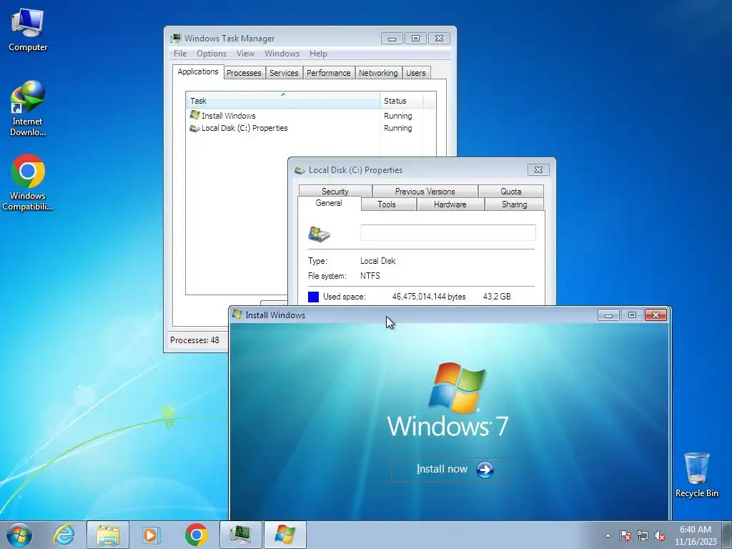Open the Recycle Bin icon
The image size is (732, 549).
[x=696, y=475]
